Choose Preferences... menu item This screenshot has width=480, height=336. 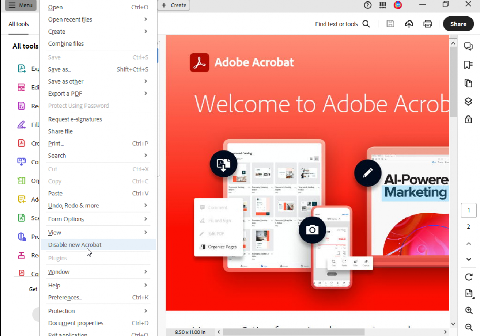pyautogui.click(x=98, y=298)
